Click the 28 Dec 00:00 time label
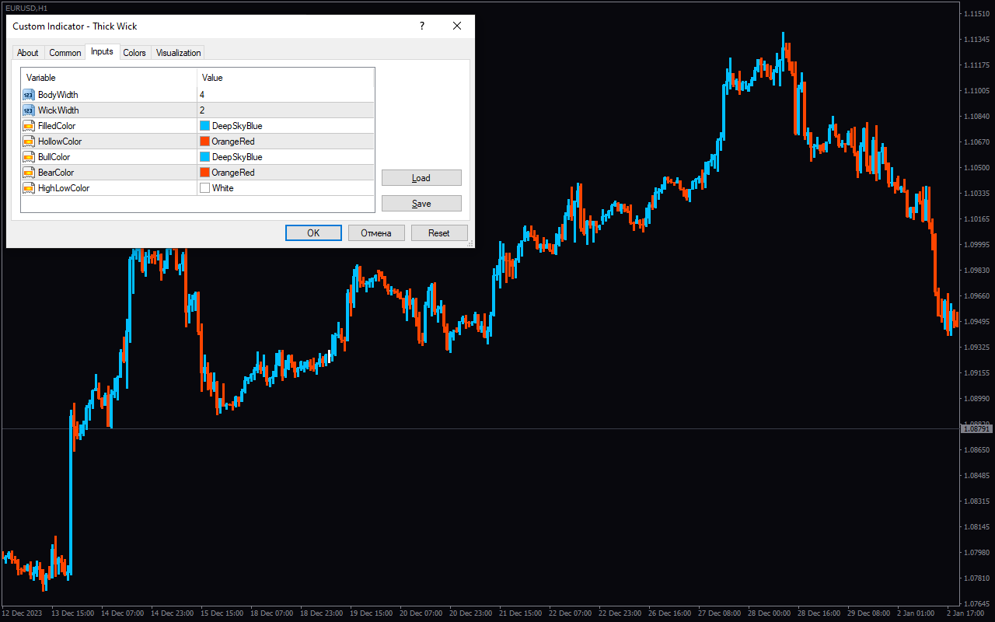995x622 pixels. coord(770,613)
